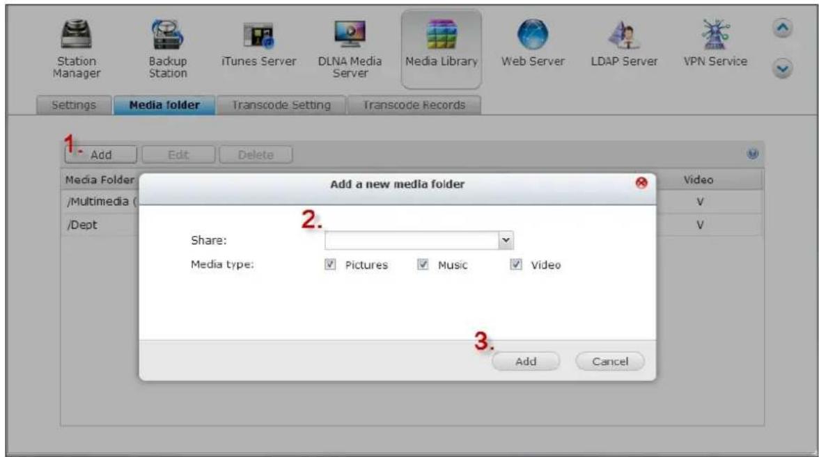The image size is (819, 457).
Task: Click the help icon above the media table
Action: [753, 153]
